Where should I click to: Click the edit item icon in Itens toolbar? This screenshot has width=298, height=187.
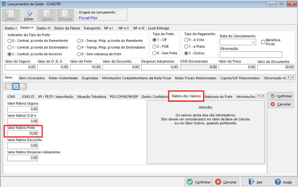click(x=16, y=87)
